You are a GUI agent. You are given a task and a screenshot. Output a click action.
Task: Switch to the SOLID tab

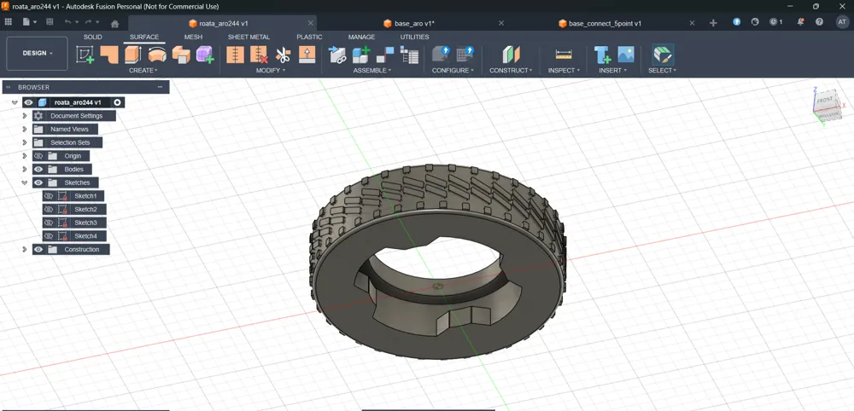point(92,37)
